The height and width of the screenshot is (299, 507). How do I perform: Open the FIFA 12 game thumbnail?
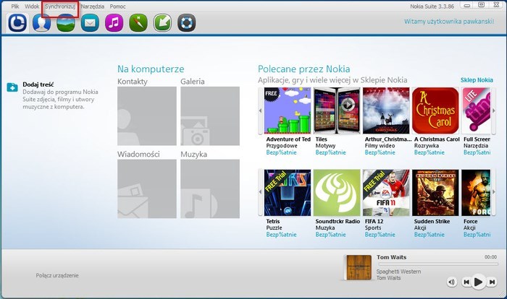pos(386,193)
